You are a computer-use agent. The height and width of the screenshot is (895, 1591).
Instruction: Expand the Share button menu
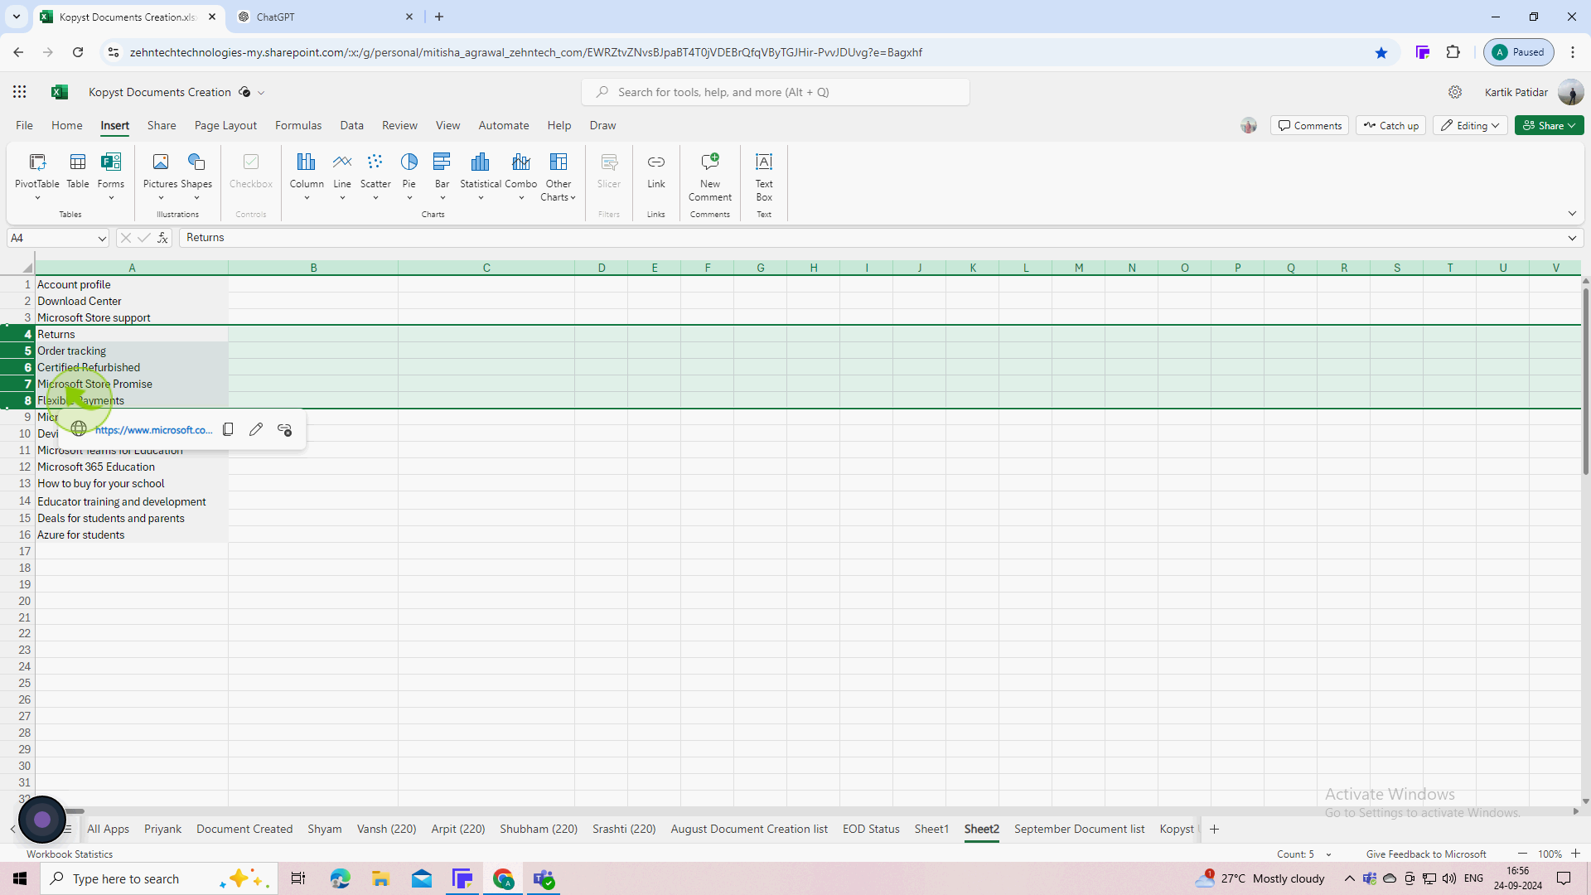click(1550, 125)
